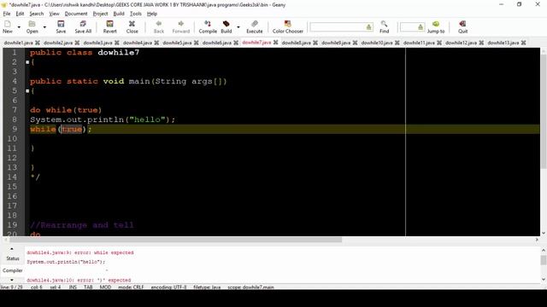Click the Open file toolbar icon
Image resolution: width=547 pixels, height=307 pixels.
(32, 26)
